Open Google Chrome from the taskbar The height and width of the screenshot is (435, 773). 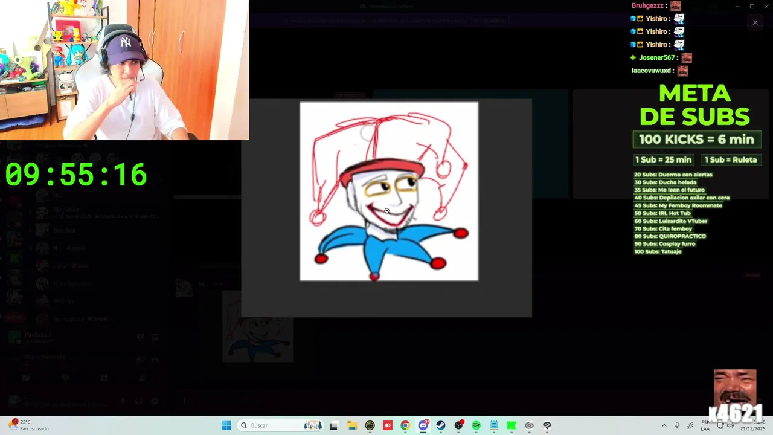[405, 425]
